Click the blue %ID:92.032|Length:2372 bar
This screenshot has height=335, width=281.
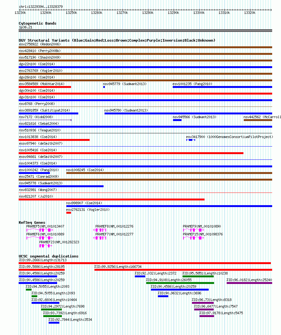[140, 276]
